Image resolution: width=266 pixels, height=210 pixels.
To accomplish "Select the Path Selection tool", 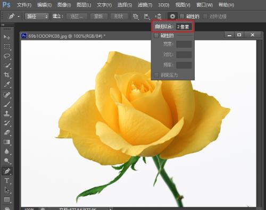I will [x=7, y=190].
